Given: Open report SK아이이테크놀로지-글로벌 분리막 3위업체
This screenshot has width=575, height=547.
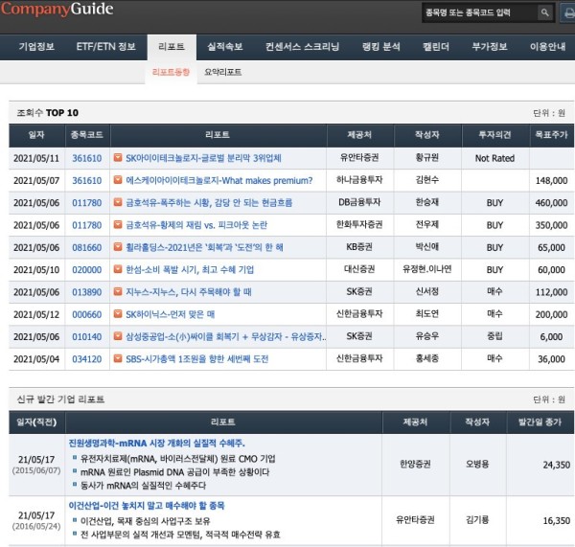Looking at the screenshot, I should [203, 158].
